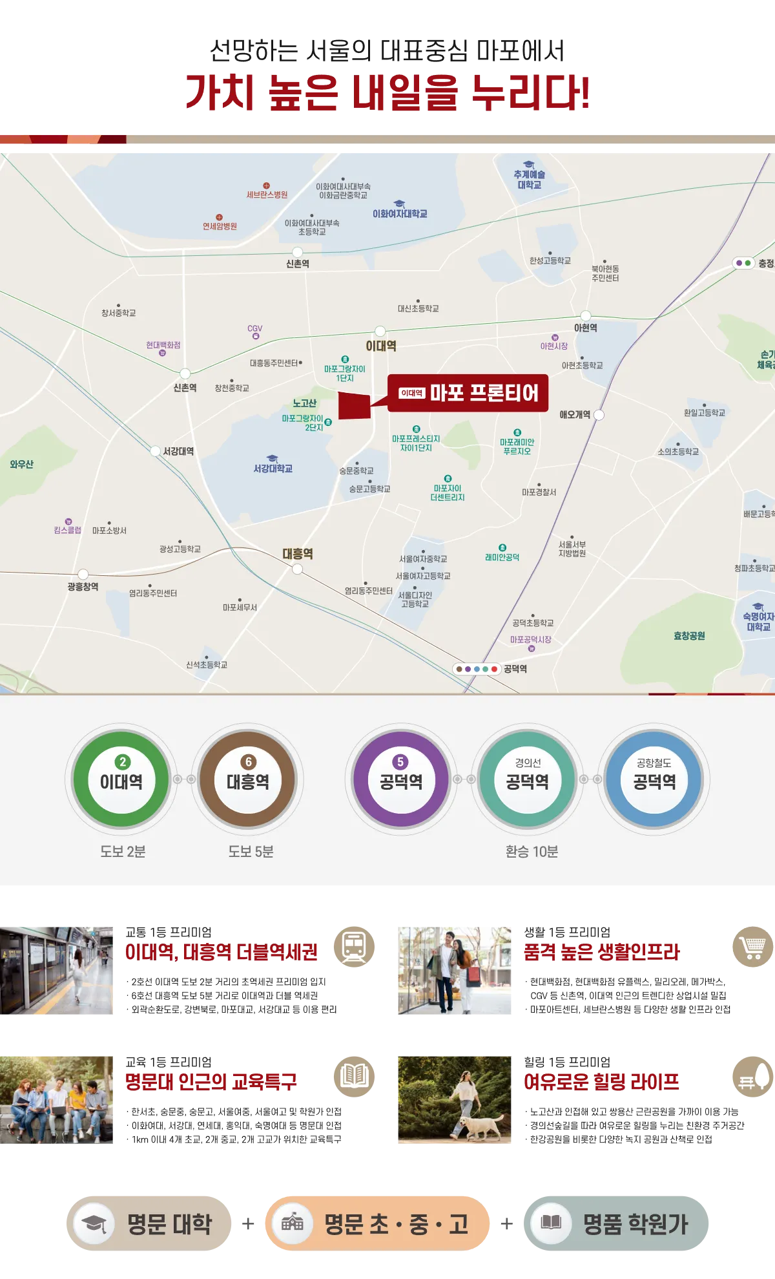The height and width of the screenshot is (1279, 775).
Task: Click the 이화여자대학교 graduation cap marker
Action: click(x=399, y=204)
